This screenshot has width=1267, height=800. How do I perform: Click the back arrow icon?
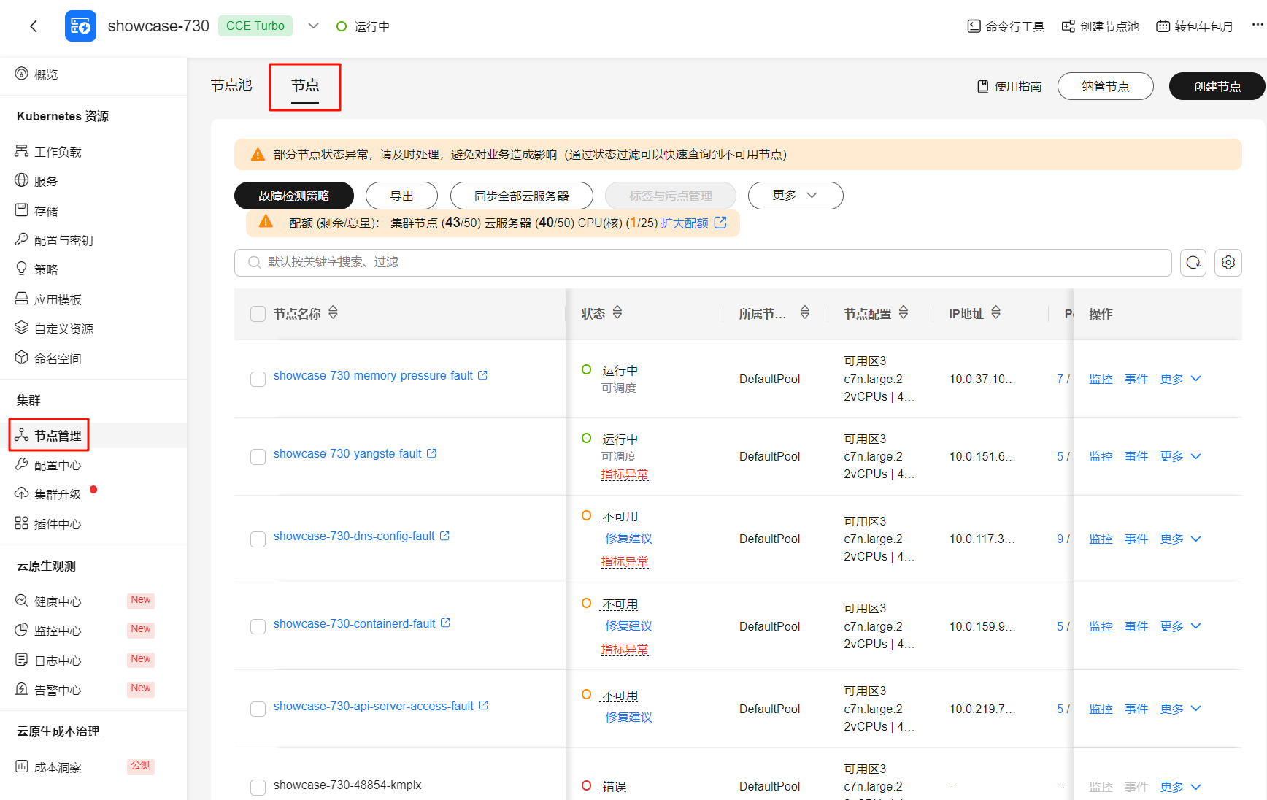[33, 26]
